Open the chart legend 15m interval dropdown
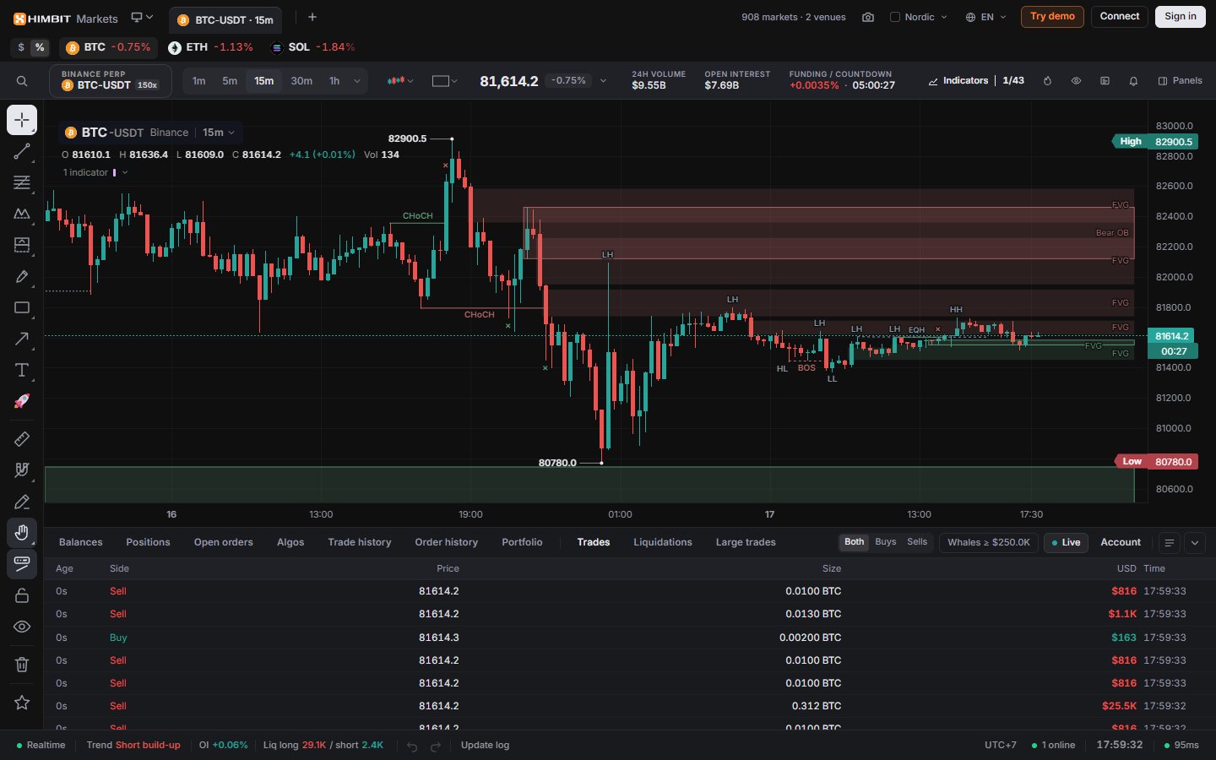The height and width of the screenshot is (760, 1216). tap(219, 133)
